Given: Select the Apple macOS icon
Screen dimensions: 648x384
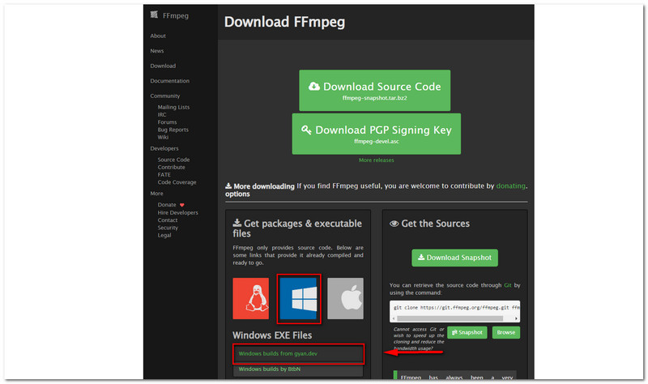Looking at the screenshot, I should 346,298.
